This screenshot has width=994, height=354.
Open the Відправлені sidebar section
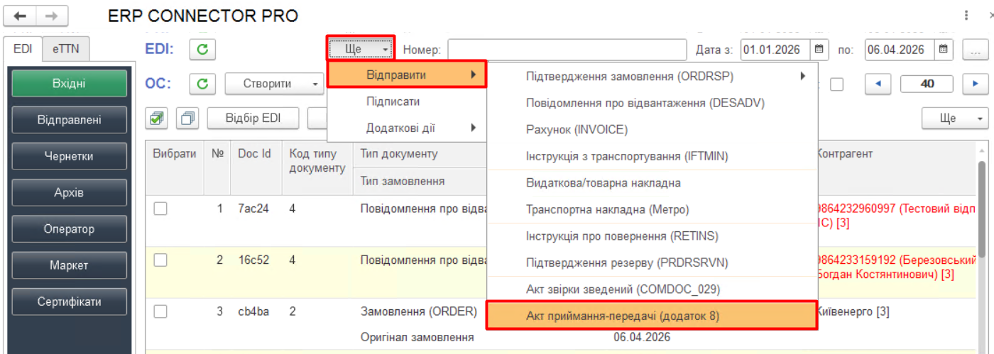69,120
